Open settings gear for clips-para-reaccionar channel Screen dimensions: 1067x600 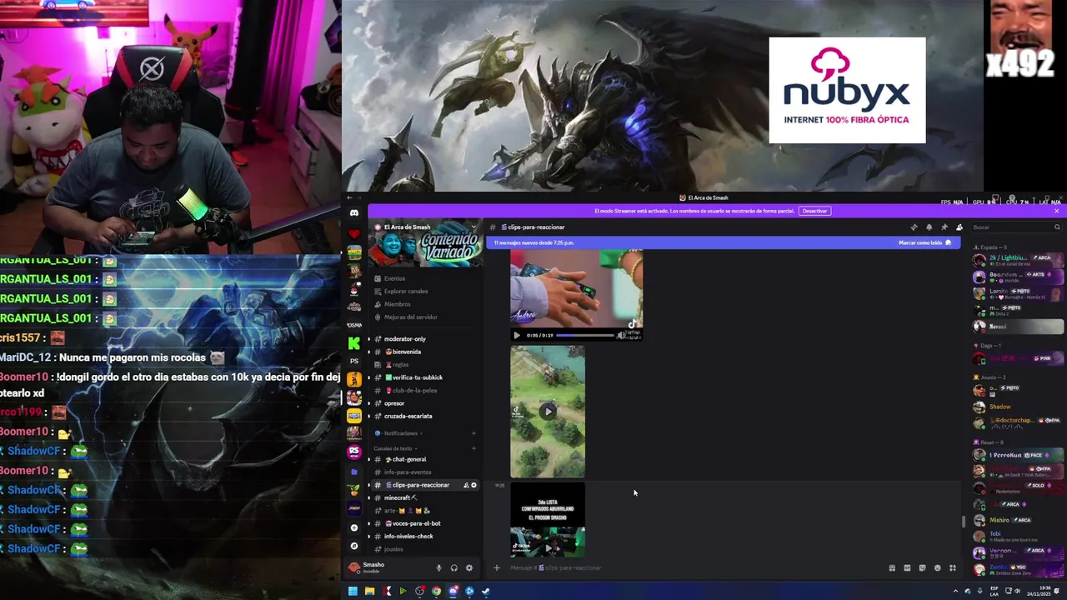[x=474, y=485]
